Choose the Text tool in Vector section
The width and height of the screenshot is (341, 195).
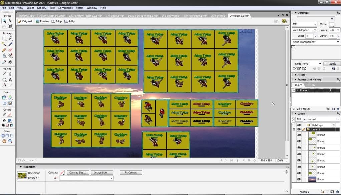click(10, 80)
